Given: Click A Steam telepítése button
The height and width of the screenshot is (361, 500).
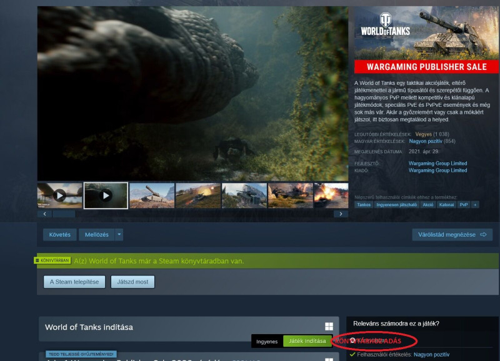Looking at the screenshot, I should [x=74, y=282].
